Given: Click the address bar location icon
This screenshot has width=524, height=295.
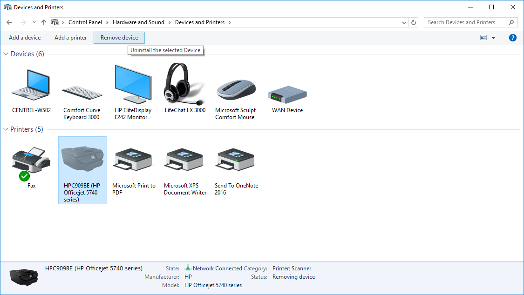Looking at the screenshot, I should pyautogui.click(x=55, y=22).
